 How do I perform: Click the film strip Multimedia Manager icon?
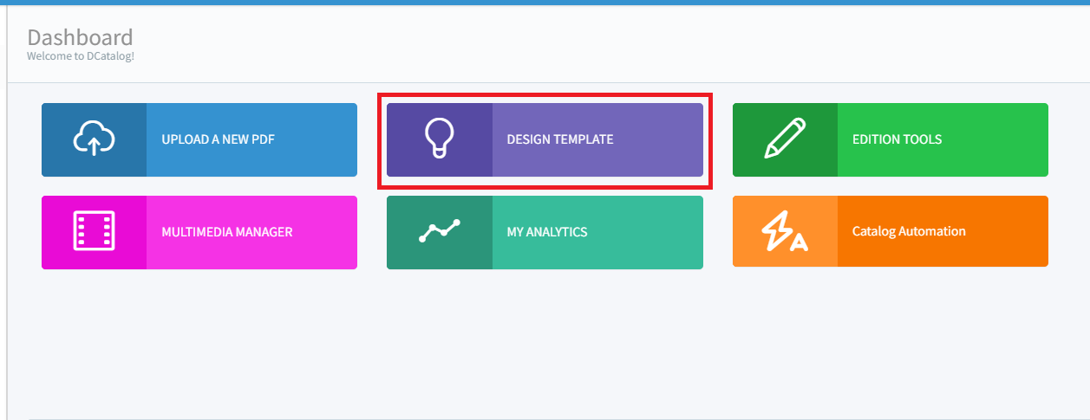coord(95,232)
